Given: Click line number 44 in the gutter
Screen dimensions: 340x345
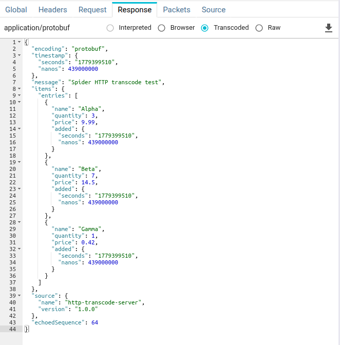Looking at the screenshot, I should [x=12, y=329].
